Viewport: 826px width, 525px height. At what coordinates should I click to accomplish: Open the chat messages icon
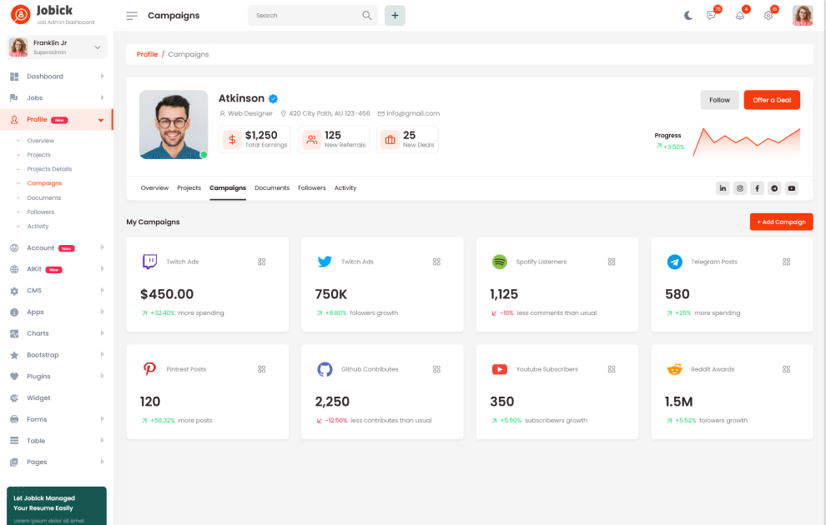[x=712, y=15]
